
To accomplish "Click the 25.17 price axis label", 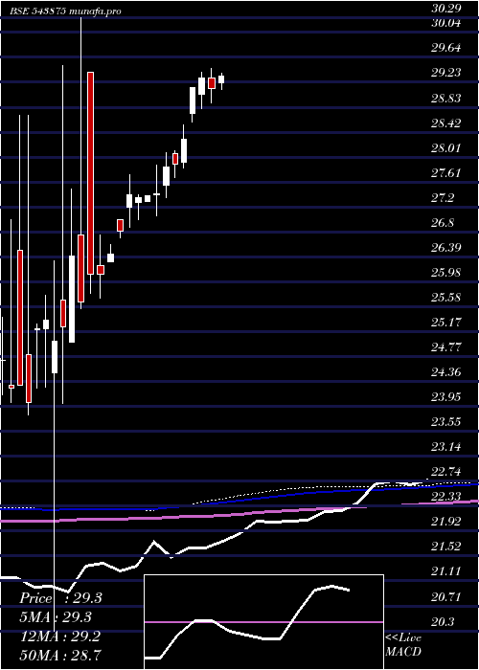I will click(x=445, y=323).
